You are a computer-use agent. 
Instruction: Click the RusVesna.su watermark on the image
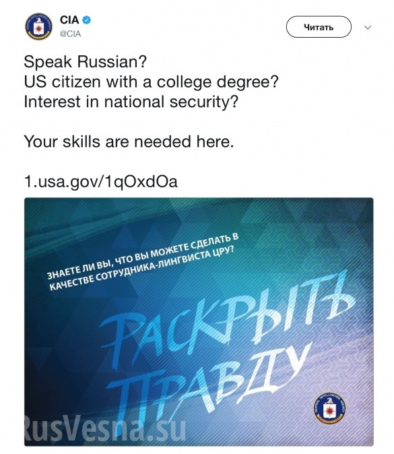tap(104, 428)
